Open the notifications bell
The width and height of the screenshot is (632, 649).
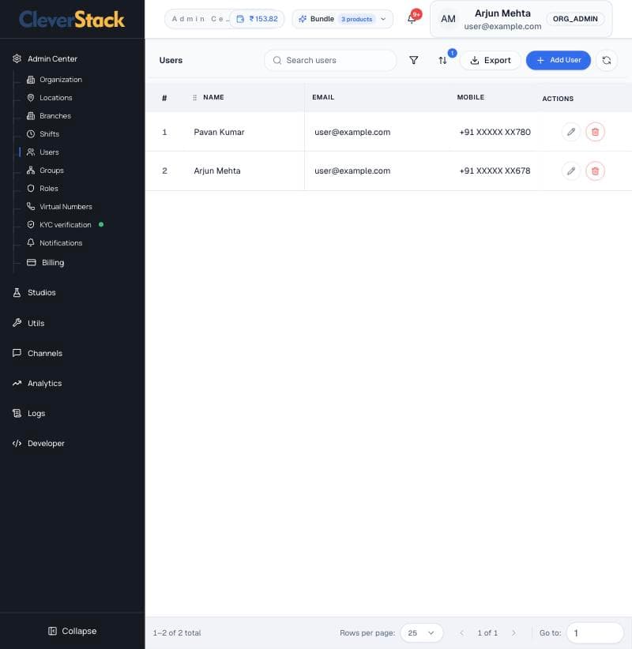tap(412, 19)
